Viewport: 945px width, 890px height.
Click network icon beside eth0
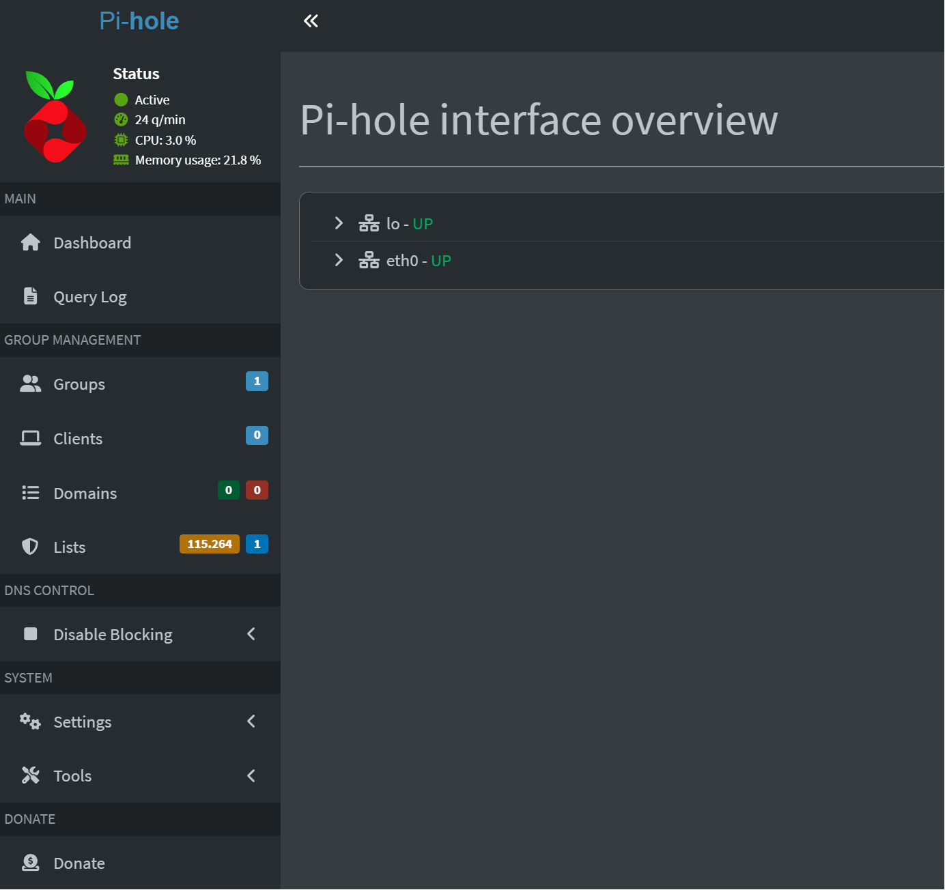click(369, 261)
